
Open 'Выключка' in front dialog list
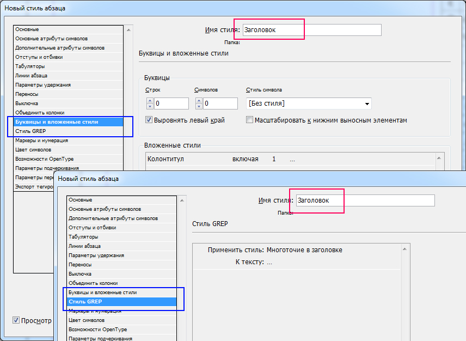122,273
